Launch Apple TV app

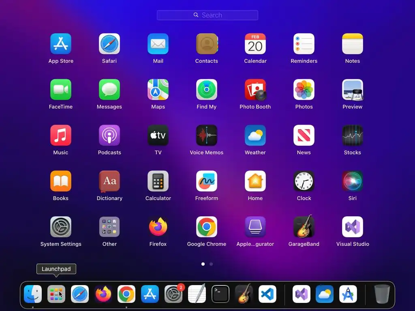click(x=158, y=135)
